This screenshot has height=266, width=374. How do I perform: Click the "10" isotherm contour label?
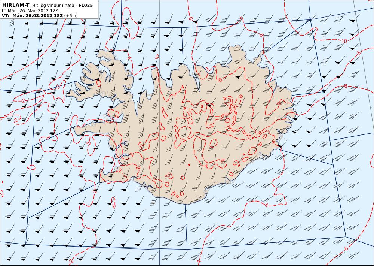point(344,41)
